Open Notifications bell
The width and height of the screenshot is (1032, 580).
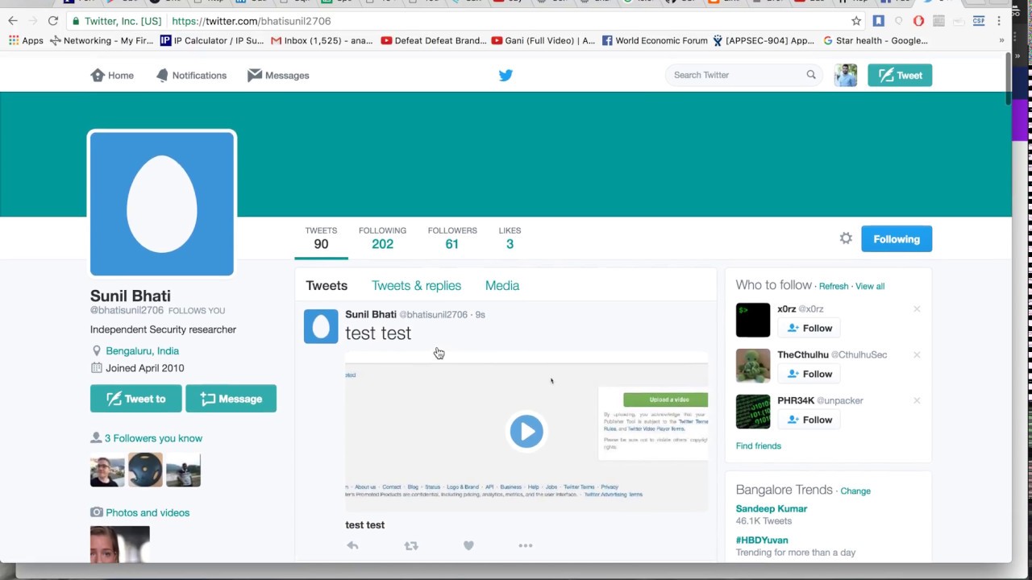[x=191, y=75]
